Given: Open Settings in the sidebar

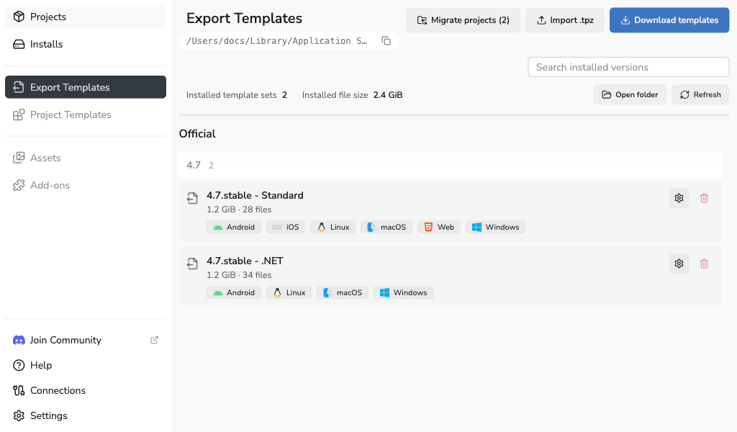Looking at the screenshot, I should [x=85, y=415].
